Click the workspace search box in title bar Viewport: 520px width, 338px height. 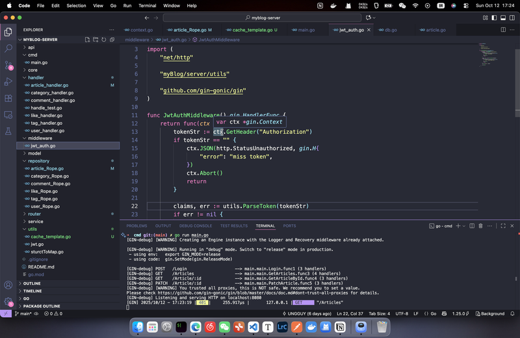263,18
